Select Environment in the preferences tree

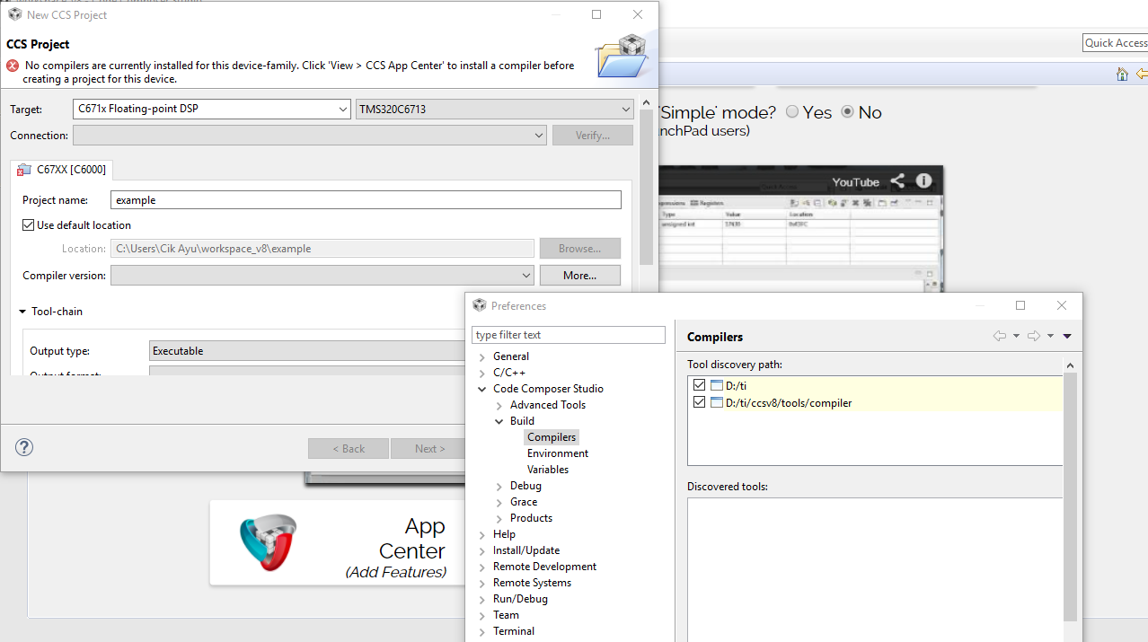[558, 453]
